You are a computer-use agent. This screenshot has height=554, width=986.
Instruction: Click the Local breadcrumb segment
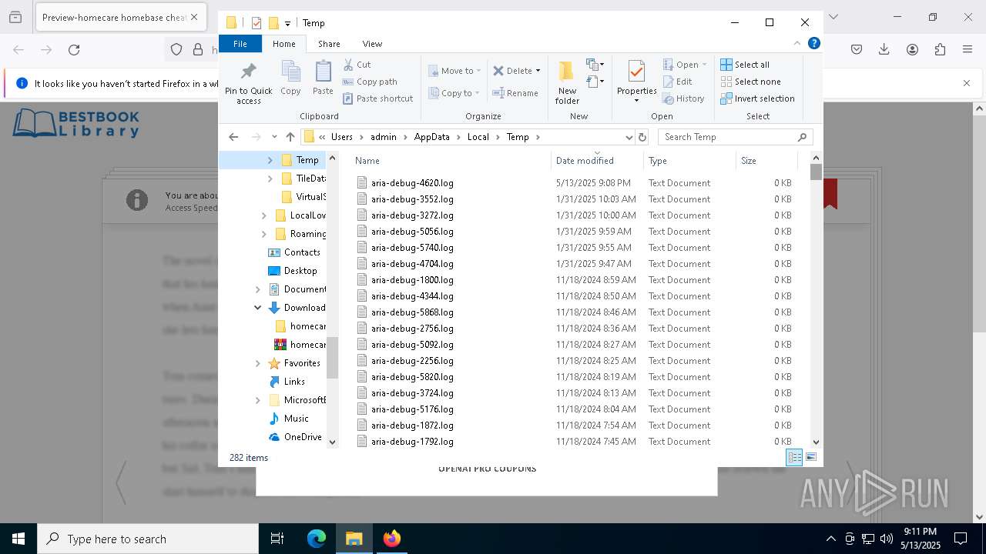tap(478, 137)
